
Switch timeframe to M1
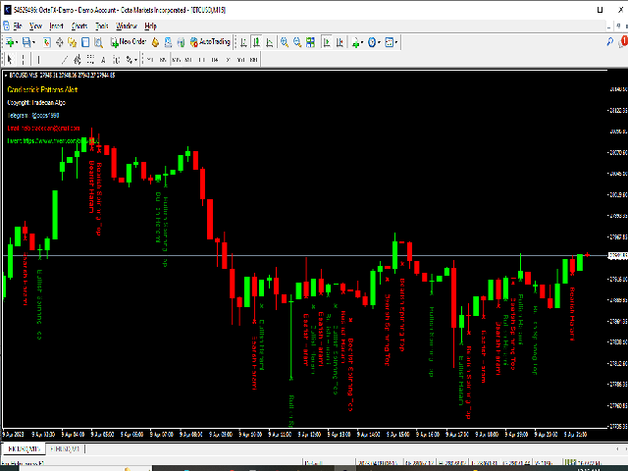tap(150, 60)
